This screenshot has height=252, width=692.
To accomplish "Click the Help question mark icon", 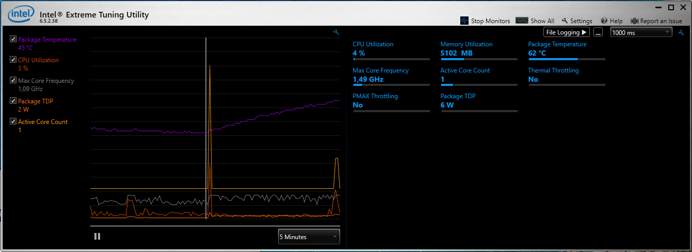I will click(x=604, y=21).
